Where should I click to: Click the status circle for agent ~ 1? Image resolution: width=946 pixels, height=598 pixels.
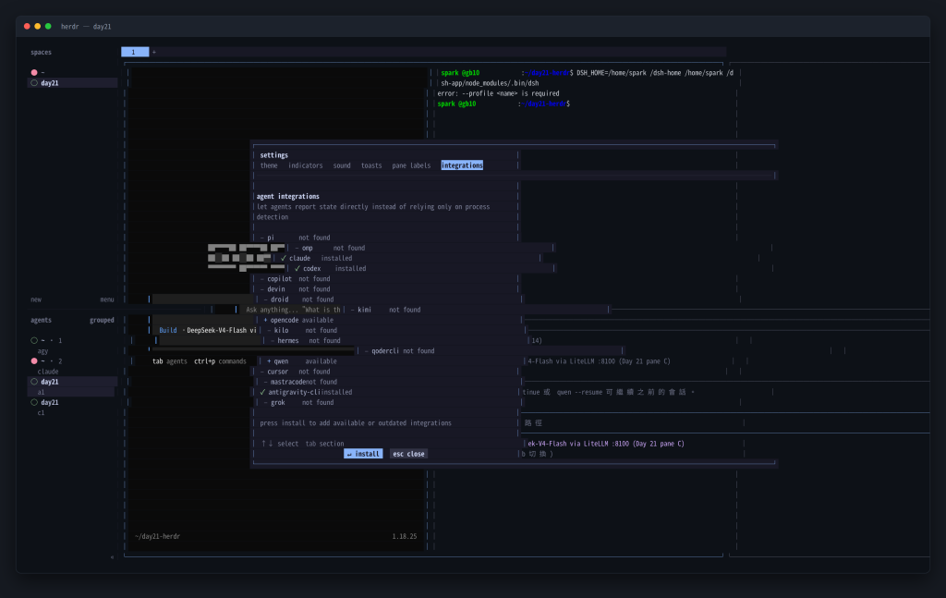coord(34,340)
